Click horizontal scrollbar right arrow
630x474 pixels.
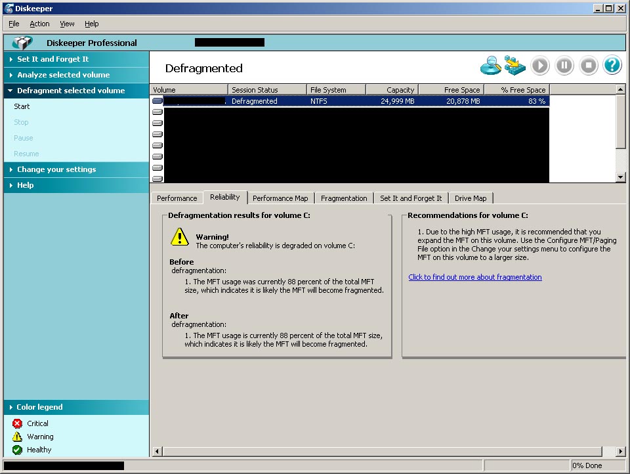point(621,452)
